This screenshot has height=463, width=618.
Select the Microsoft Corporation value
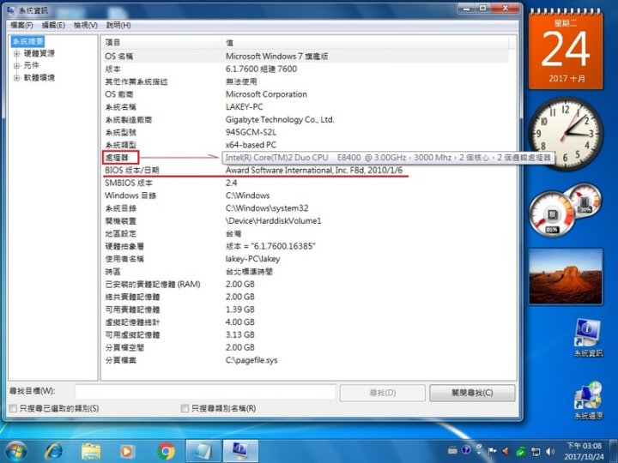pos(266,94)
